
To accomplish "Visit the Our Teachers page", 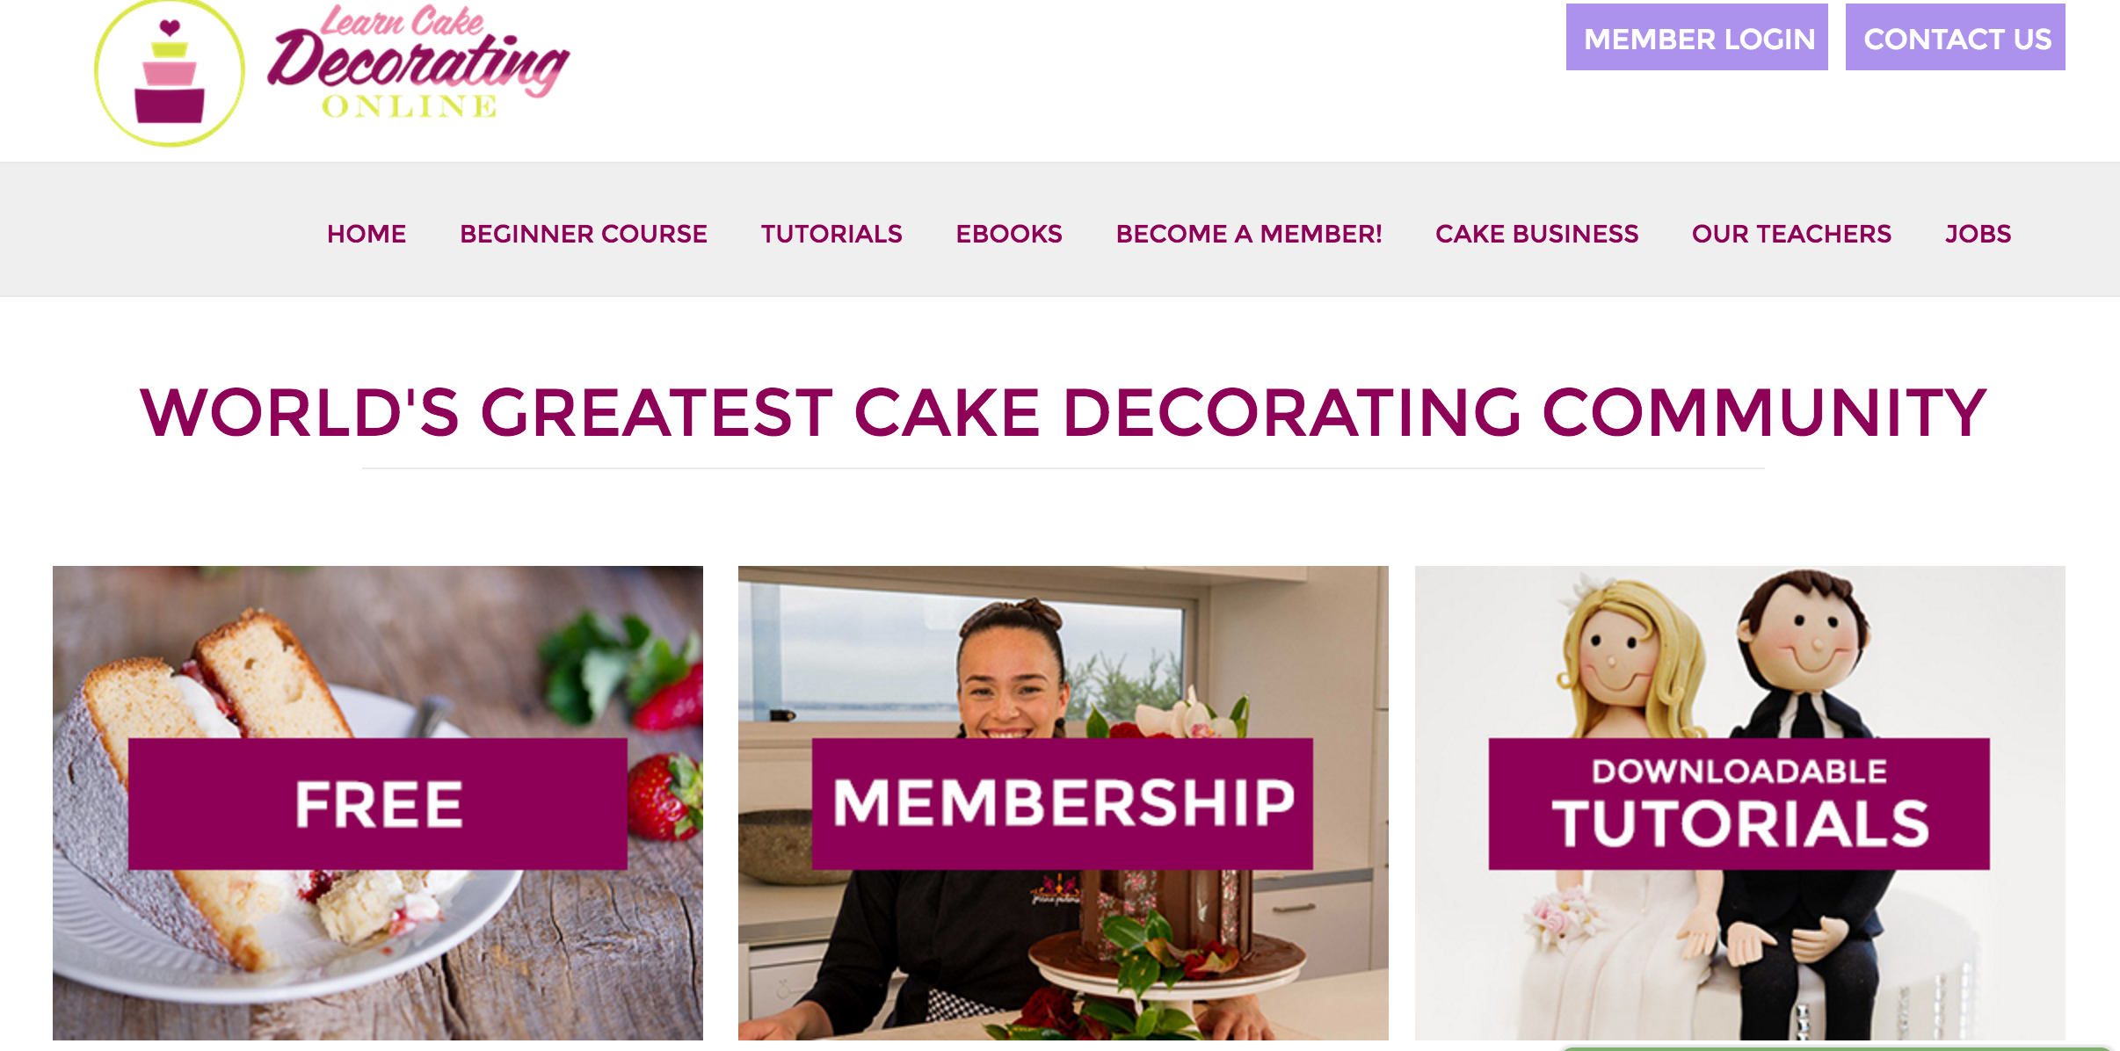I will pos(1791,234).
